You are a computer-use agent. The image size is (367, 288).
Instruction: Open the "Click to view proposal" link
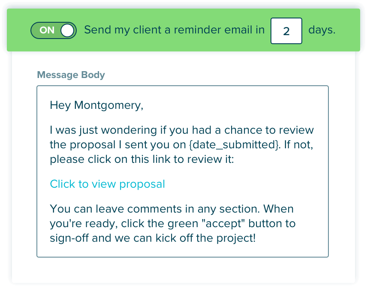coord(107,184)
